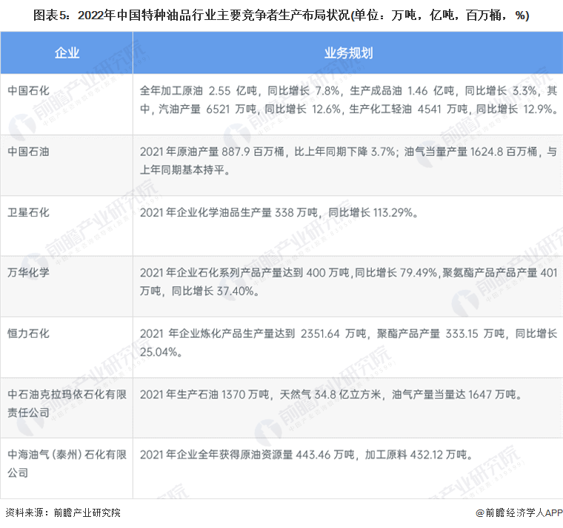
Task: Click the 中国石油 company cell
Action: coord(28,152)
